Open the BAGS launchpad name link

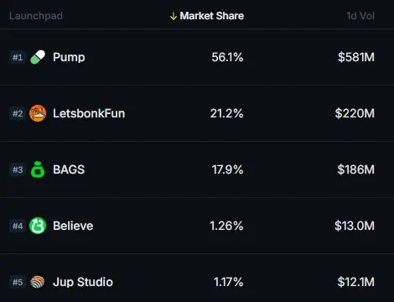[x=69, y=169]
